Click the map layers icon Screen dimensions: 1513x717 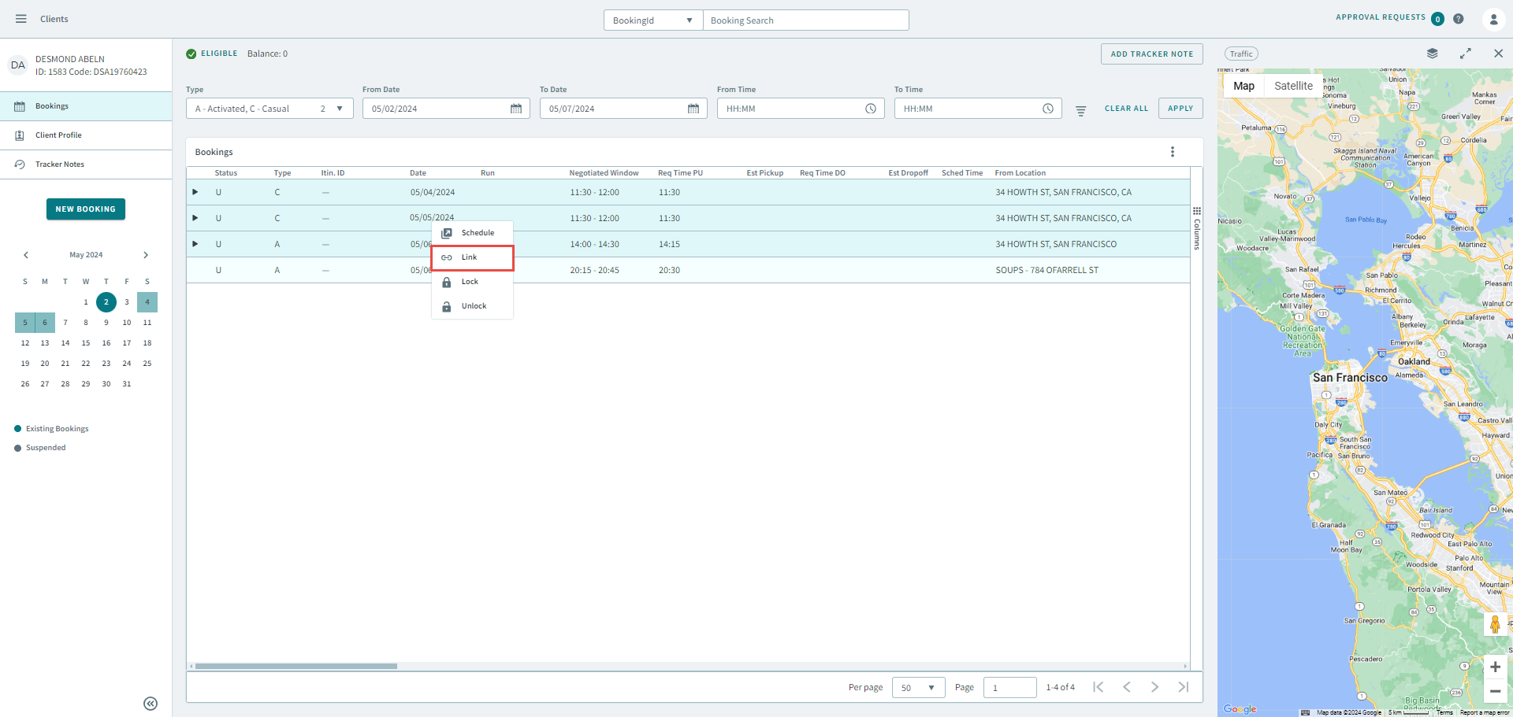pyautogui.click(x=1432, y=54)
